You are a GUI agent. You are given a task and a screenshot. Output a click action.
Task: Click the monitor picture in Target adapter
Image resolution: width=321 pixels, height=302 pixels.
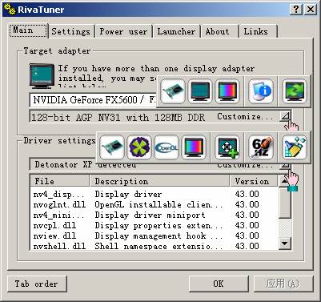(42, 76)
